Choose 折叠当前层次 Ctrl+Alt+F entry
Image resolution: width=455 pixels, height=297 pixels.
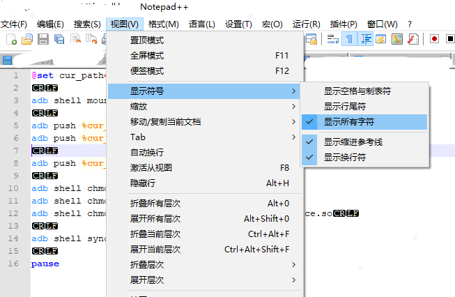[205, 234]
